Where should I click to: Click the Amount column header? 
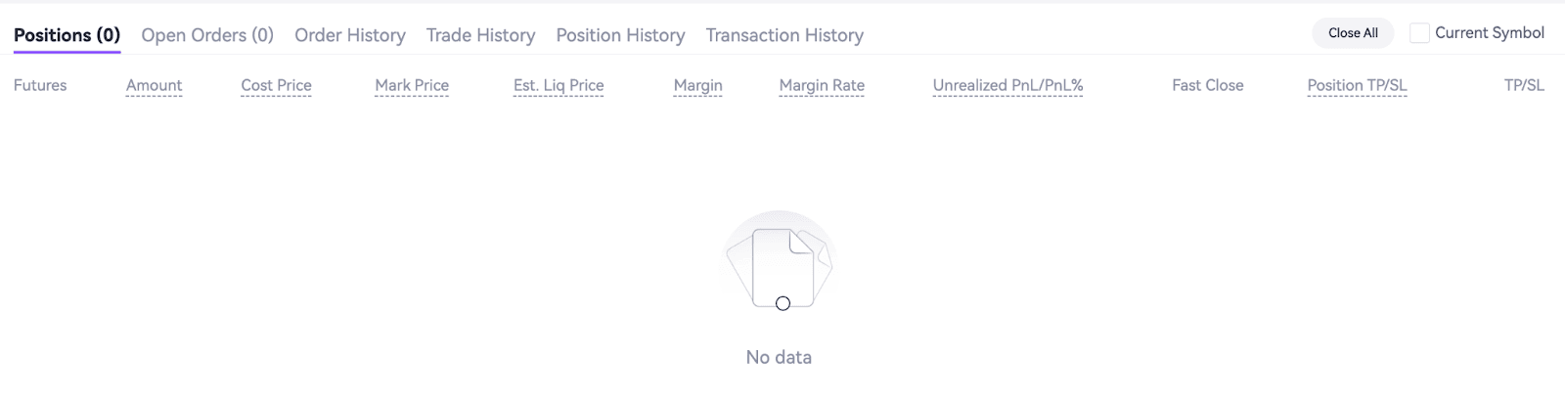[x=154, y=85]
